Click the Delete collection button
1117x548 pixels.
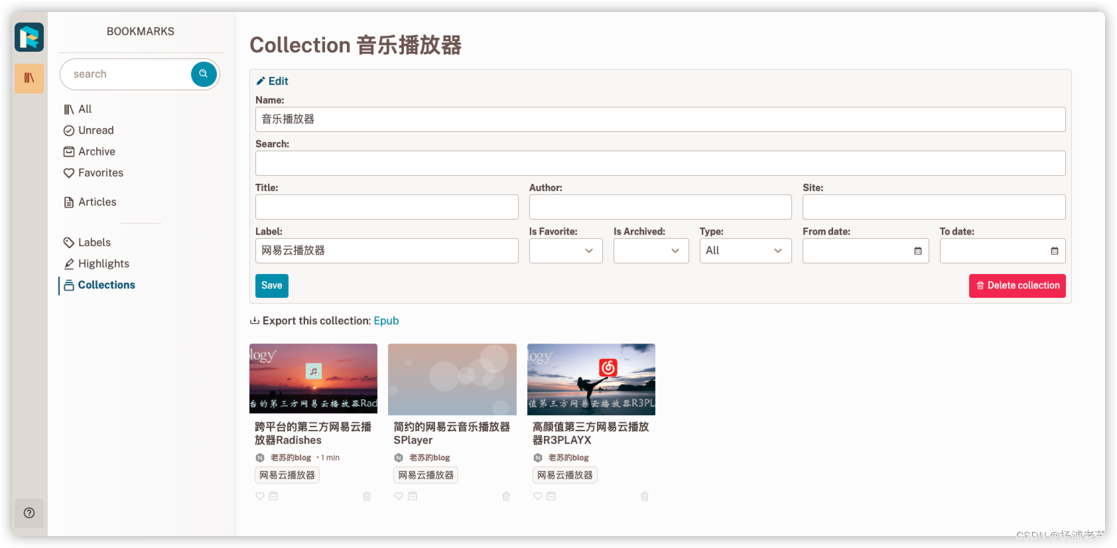pyautogui.click(x=1018, y=286)
